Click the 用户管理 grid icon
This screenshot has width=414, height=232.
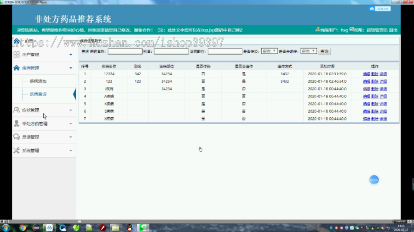(17, 55)
